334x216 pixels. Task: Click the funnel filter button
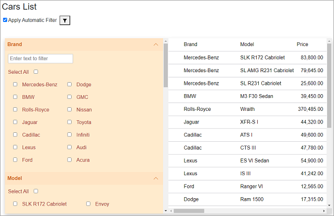pos(65,20)
